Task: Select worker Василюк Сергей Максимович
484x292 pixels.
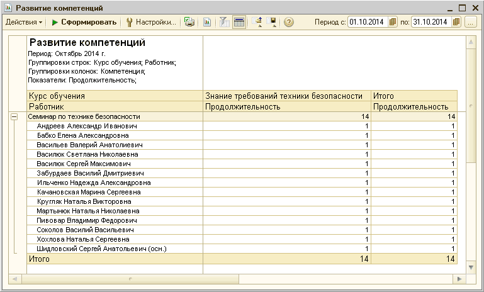Action: (115, 164)
